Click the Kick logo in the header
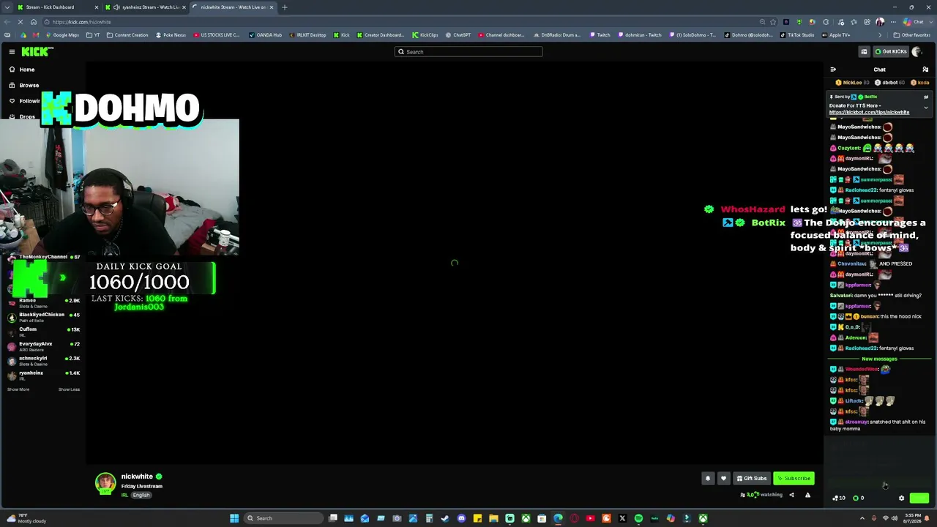 [x=37, y=51]
